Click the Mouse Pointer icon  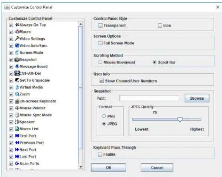tap(17, 108)
